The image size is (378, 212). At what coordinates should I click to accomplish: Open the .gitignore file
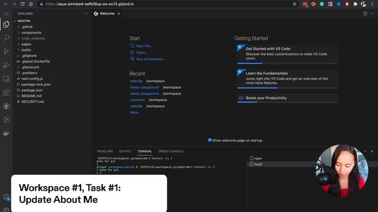click(29, 56)
